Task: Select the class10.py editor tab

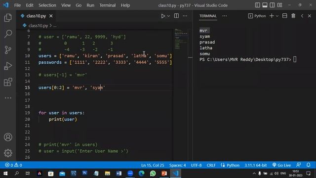Action: click(36, 16)
